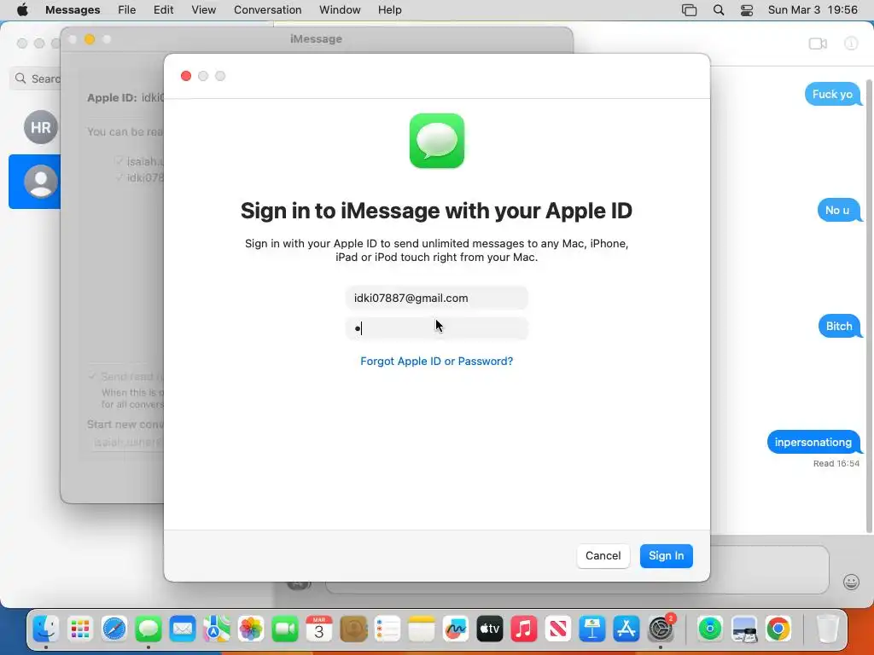Screen dimensions: 874x655
Task: Launch Safari from the dock
Action: click(114, 629)
